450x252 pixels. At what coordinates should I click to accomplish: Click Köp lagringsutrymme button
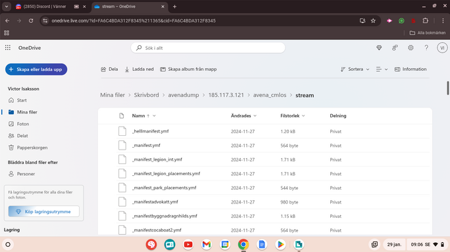click(43, 211)
